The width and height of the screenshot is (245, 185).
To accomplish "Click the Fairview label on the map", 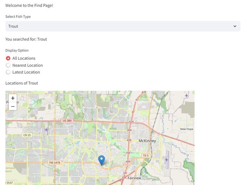I will tap(134, 178).
